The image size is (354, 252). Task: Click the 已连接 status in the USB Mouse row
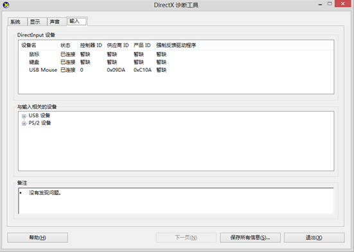coord(67,70)
